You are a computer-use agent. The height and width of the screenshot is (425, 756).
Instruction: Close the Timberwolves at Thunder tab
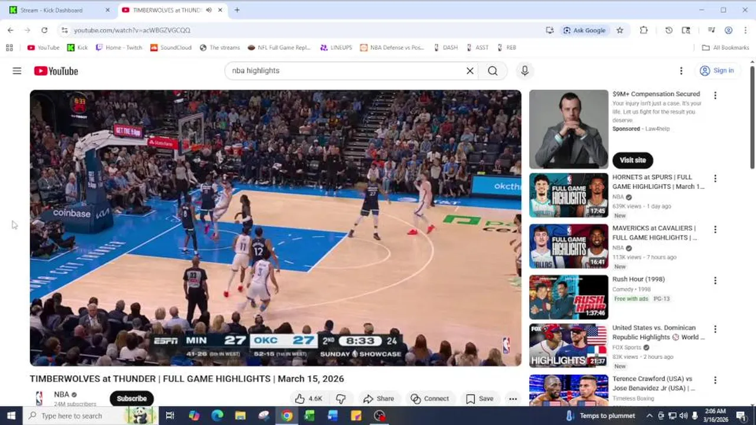[x=220, y=10]
